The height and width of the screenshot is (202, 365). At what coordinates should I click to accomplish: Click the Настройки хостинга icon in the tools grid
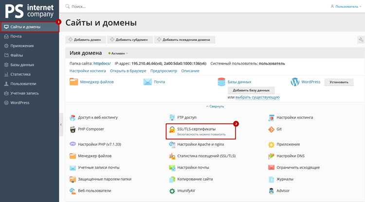[x=271, y=118]
